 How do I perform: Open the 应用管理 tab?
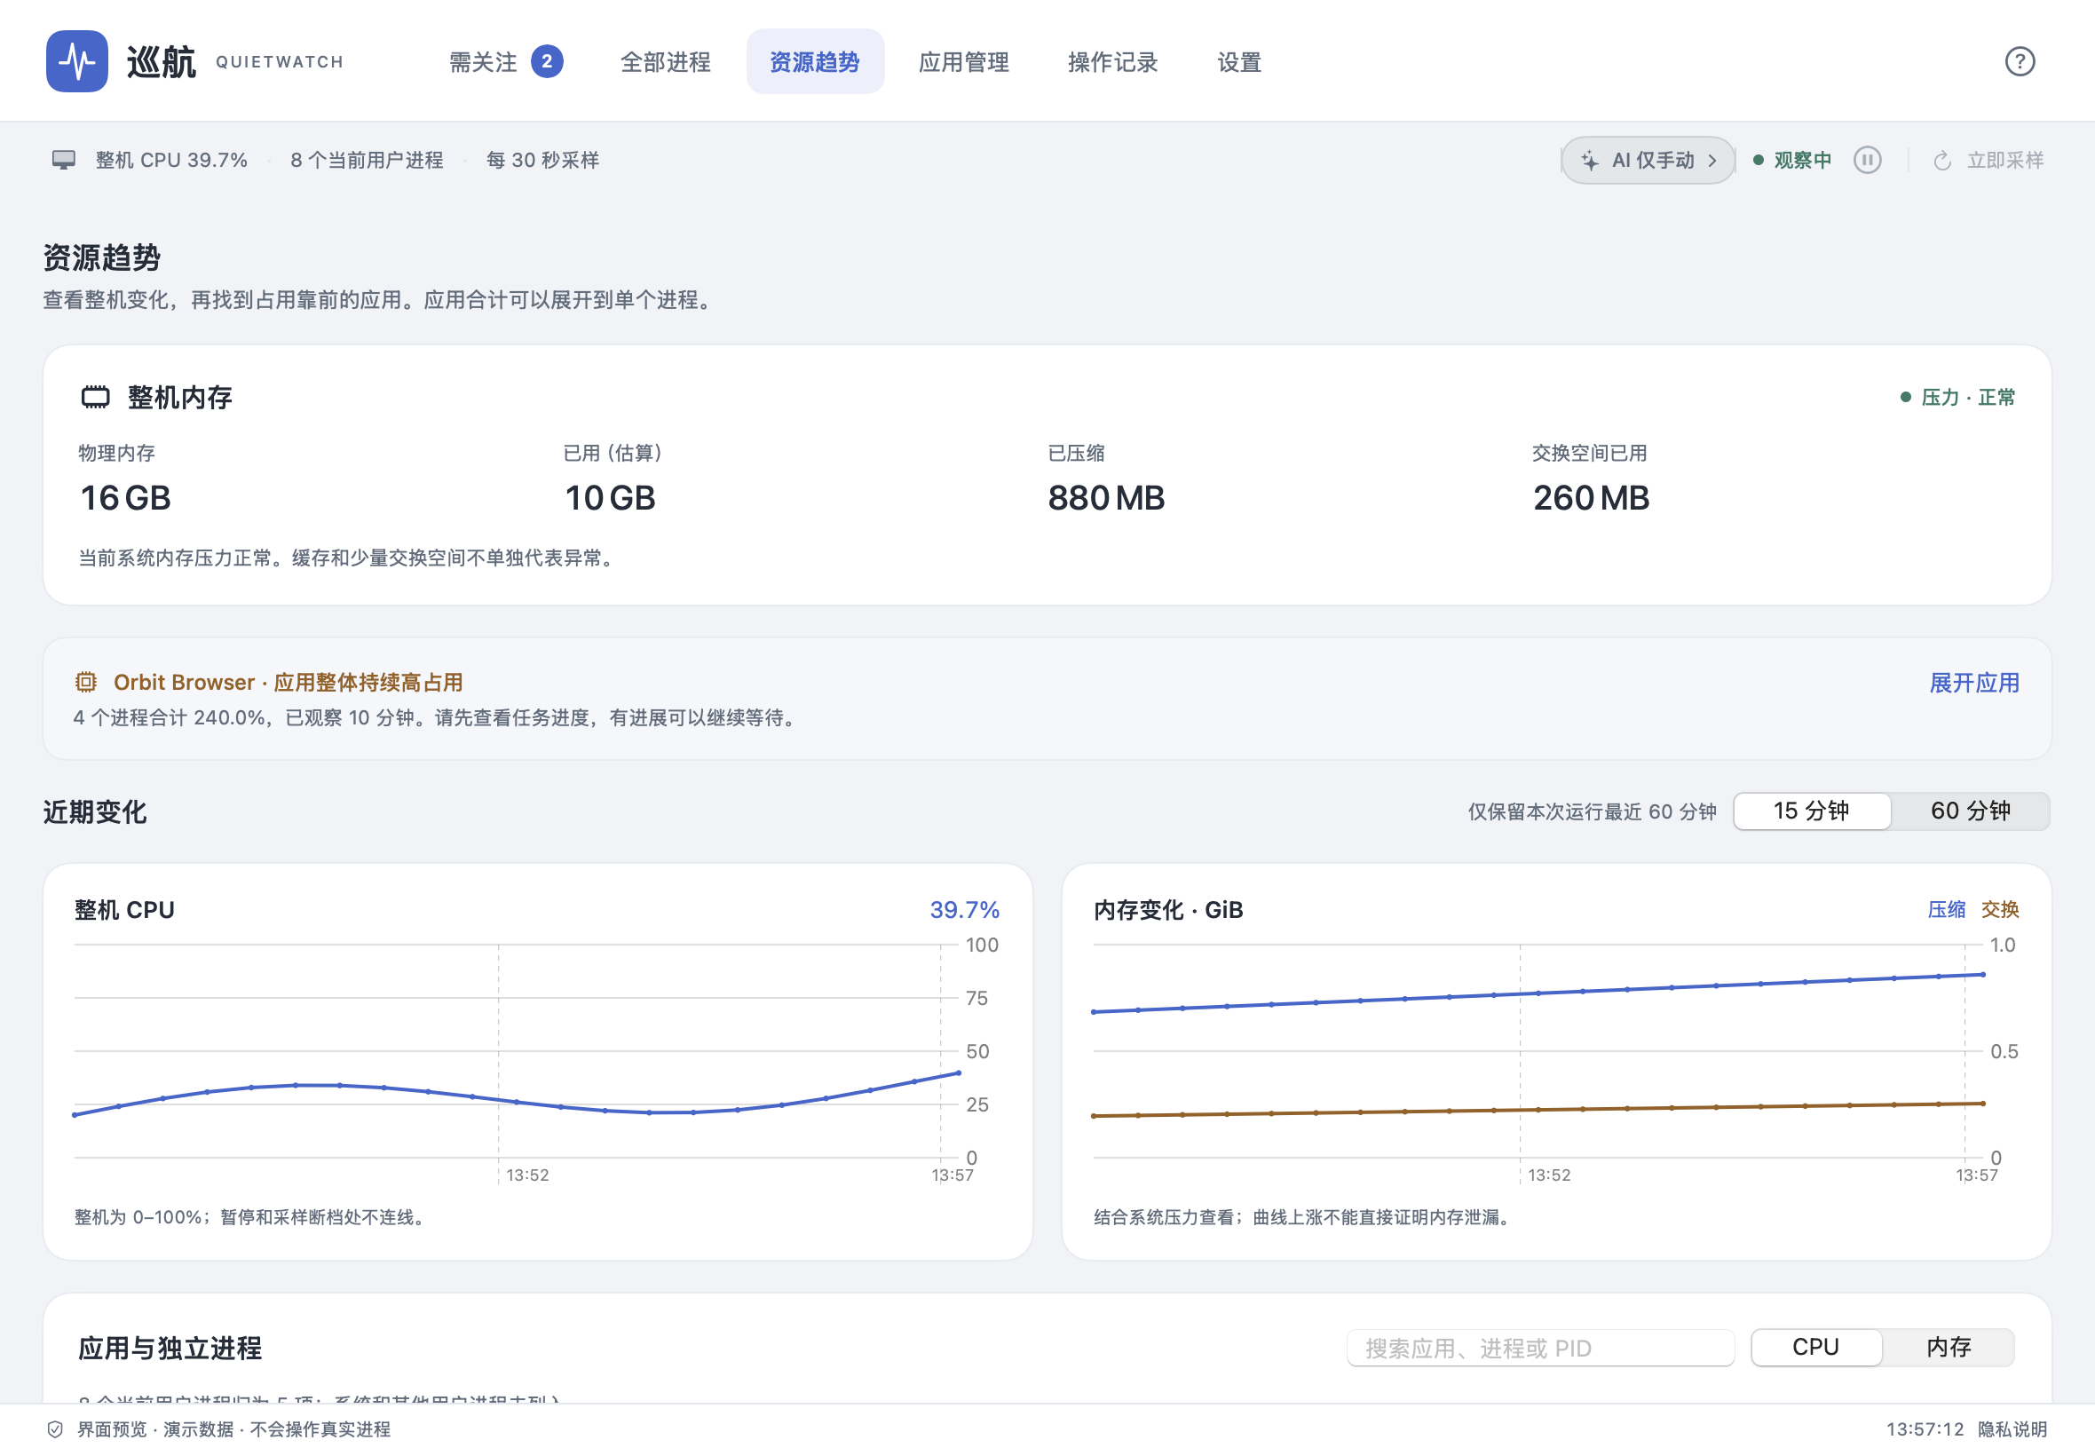(x=963, y=61)
